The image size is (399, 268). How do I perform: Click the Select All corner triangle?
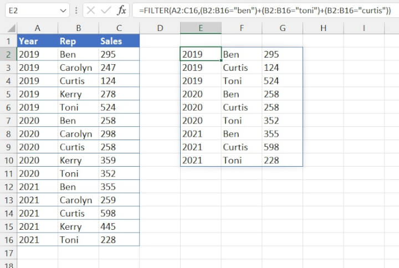coord(9,28)
